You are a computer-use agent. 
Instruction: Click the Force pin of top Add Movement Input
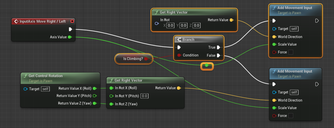[x=274, y=52]
